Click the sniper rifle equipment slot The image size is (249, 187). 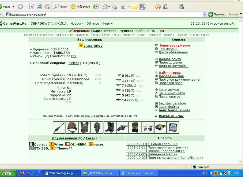(x=59, y=128)
